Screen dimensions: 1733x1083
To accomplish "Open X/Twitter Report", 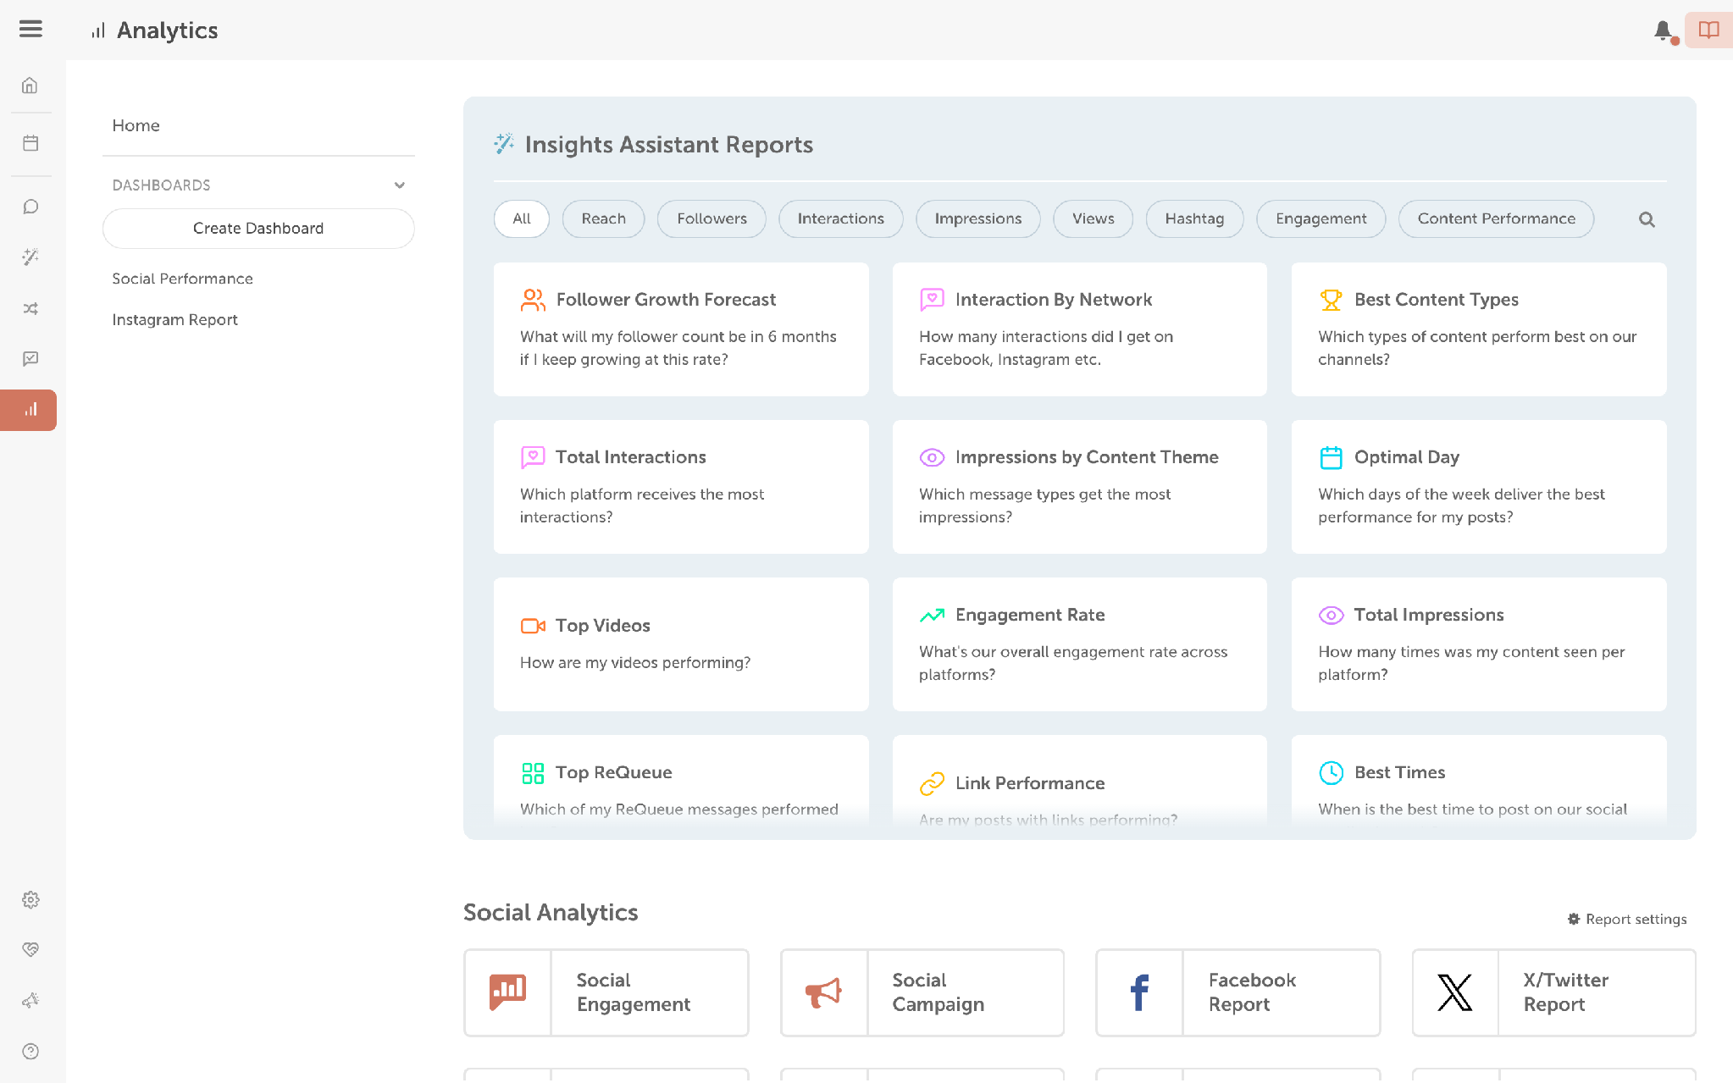I will point(1554,992).
